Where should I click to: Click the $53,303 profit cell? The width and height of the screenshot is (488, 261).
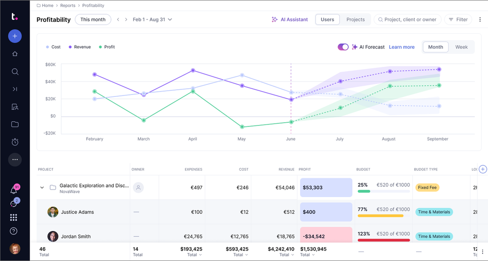(x=326, y=188)
